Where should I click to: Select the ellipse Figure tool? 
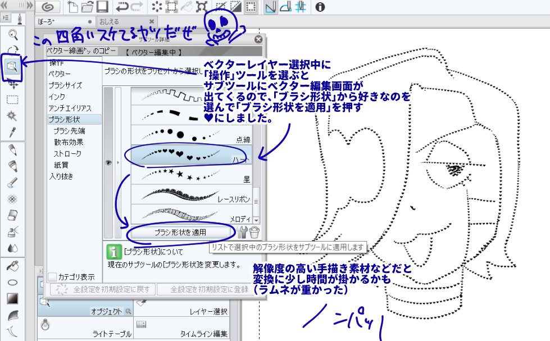point(12,283)
